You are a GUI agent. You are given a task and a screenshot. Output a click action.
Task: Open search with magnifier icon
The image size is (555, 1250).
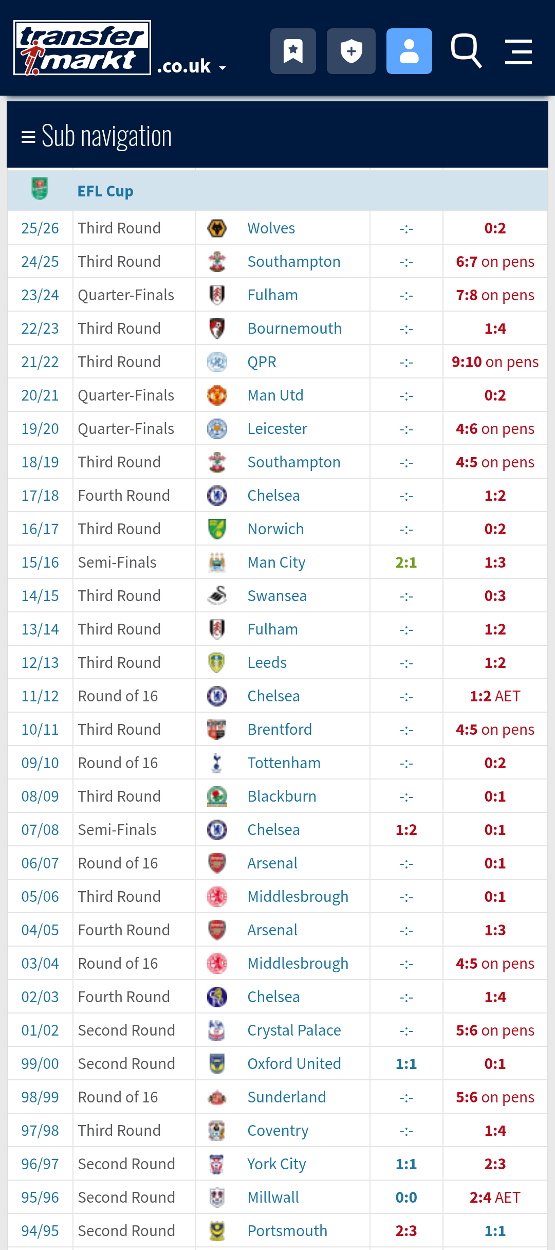466,51
